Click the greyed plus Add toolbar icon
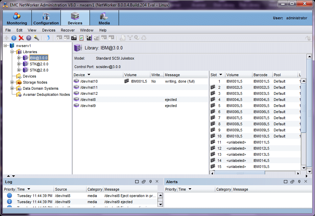315x216 pixels. pos(6,38)
